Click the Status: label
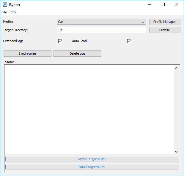Viewport: 184px width, 176px height. click(x=10, y=62)
